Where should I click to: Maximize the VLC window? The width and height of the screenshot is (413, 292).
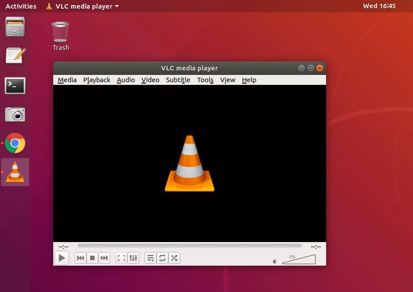click(x=311, y=68)
